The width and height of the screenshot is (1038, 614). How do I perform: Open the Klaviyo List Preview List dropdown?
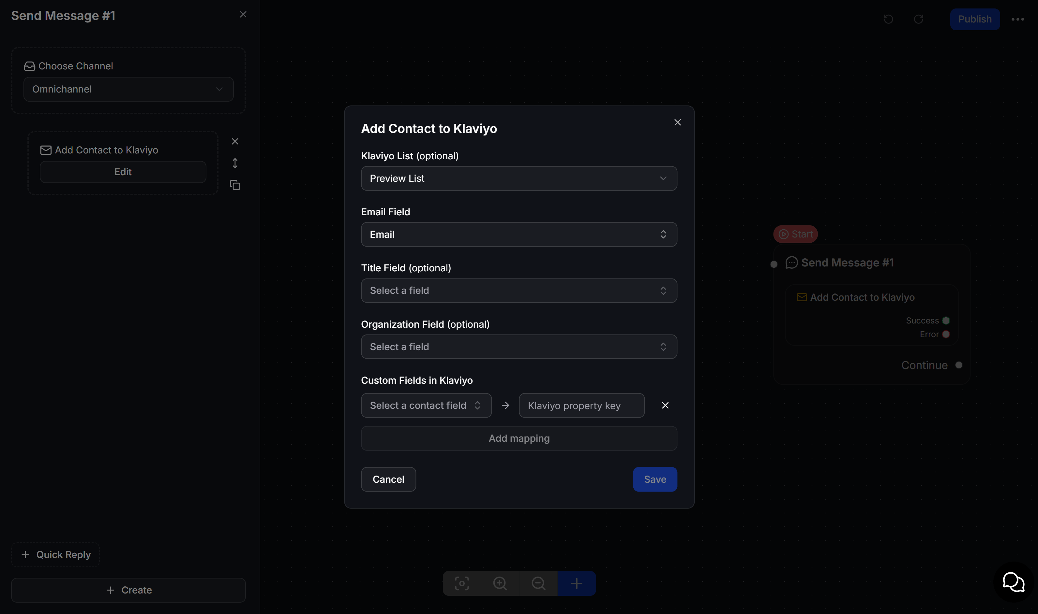pos(519,178)
